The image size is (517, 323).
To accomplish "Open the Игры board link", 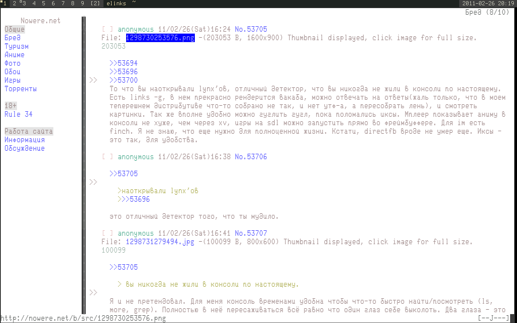I will pyautogui.click(x=13, y=80).
